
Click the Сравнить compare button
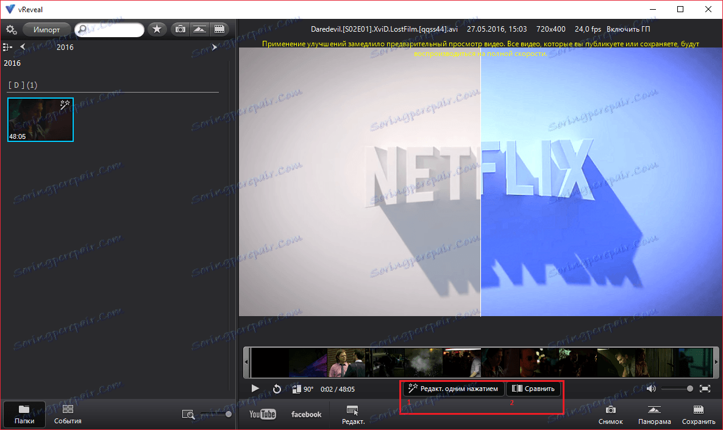(x=533, y=389)
